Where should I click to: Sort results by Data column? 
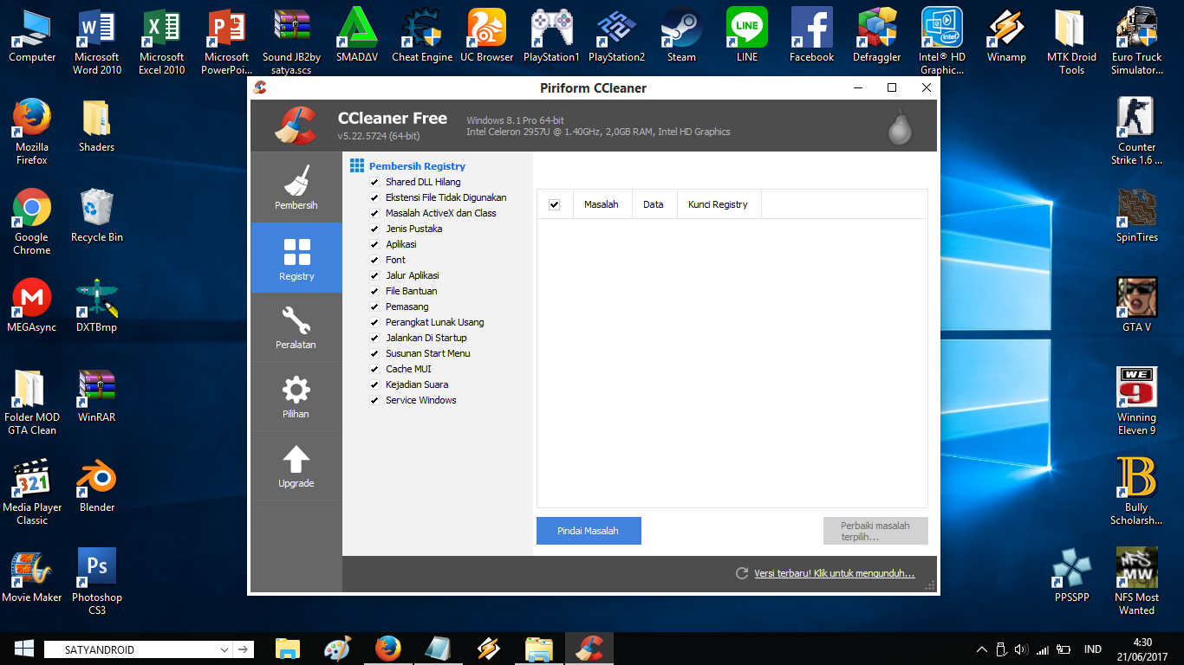654,204
